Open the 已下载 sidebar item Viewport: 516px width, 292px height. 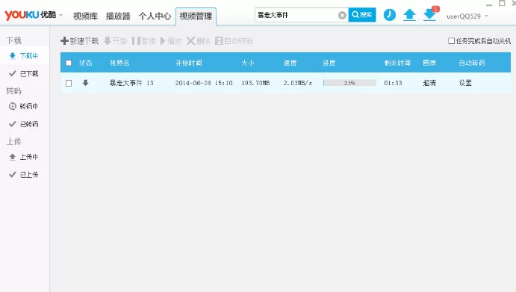point(25,73)
